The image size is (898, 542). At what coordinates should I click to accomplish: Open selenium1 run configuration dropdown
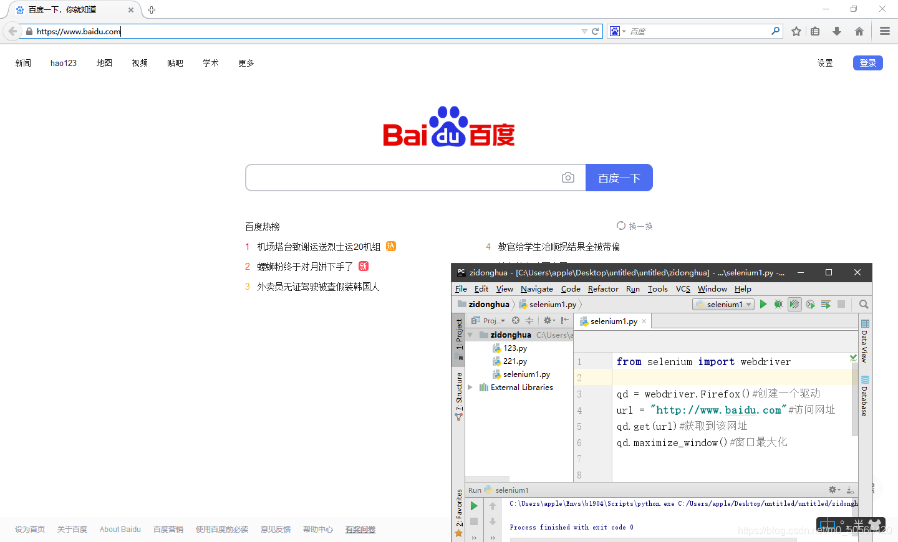723,304
